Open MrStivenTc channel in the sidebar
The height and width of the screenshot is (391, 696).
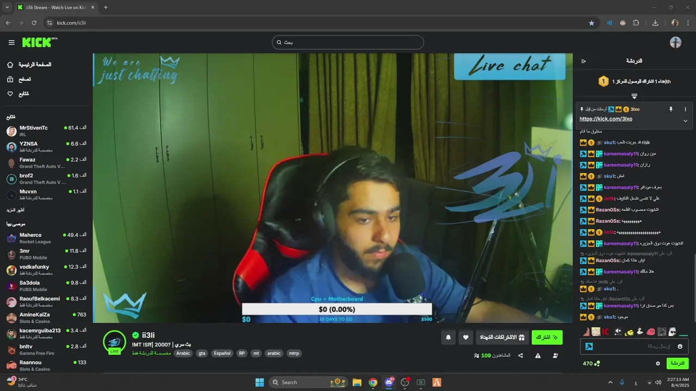46,131
